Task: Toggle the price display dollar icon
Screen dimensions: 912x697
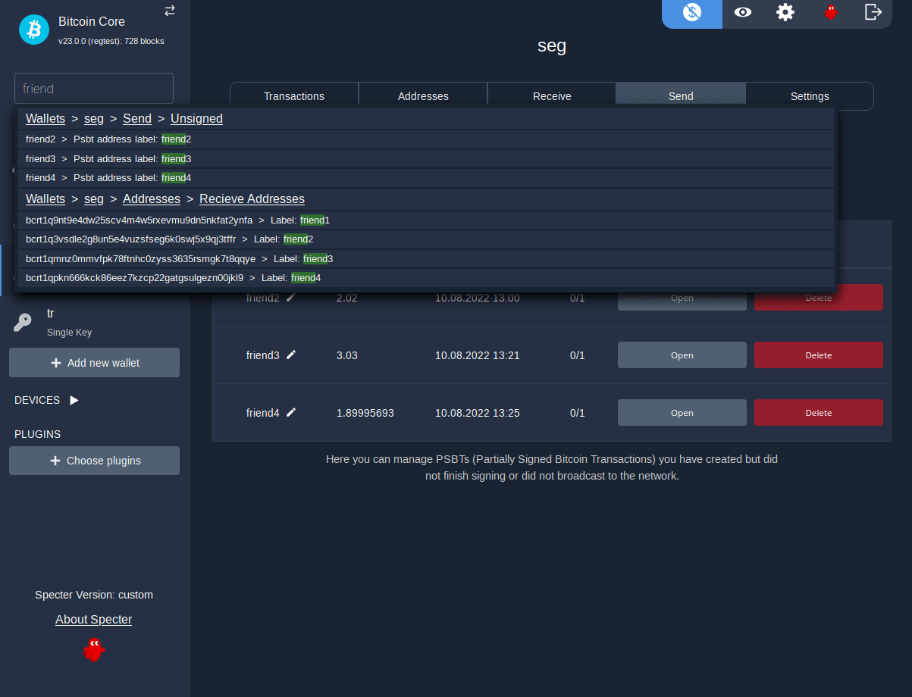Action: pyautogui.click(x=692, y=12)
